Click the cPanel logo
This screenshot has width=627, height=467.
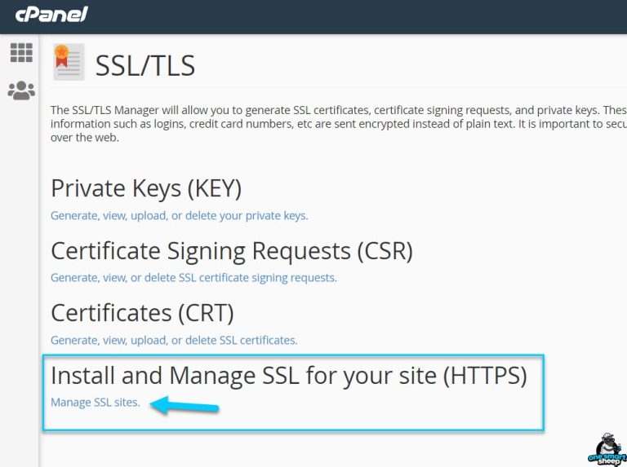coord(51,15)
